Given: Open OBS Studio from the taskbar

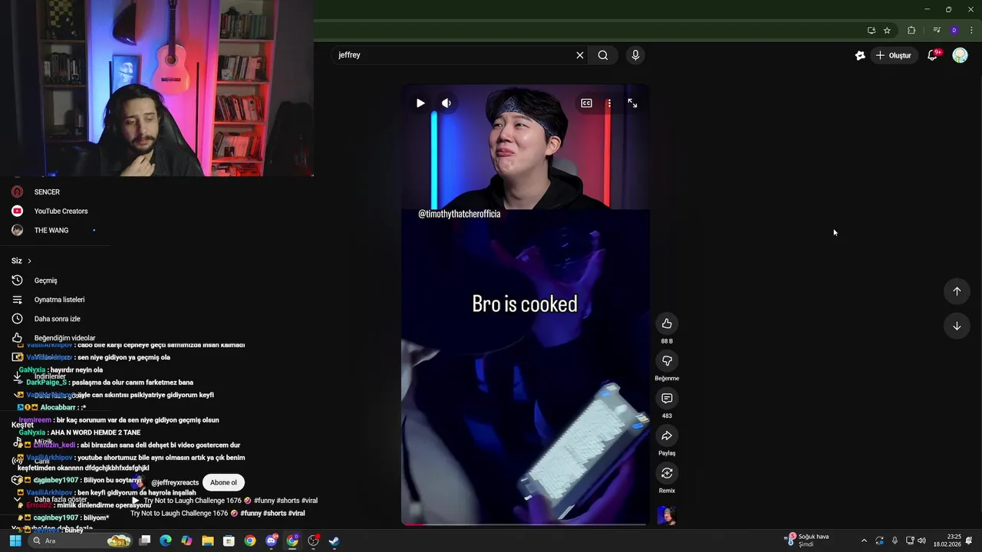Looking at the screenshot, I should [x=313, y=540].
